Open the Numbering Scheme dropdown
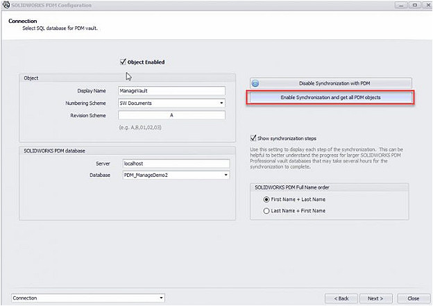The height and width of the screenshot is (306, 433). [x=221, y=103]
